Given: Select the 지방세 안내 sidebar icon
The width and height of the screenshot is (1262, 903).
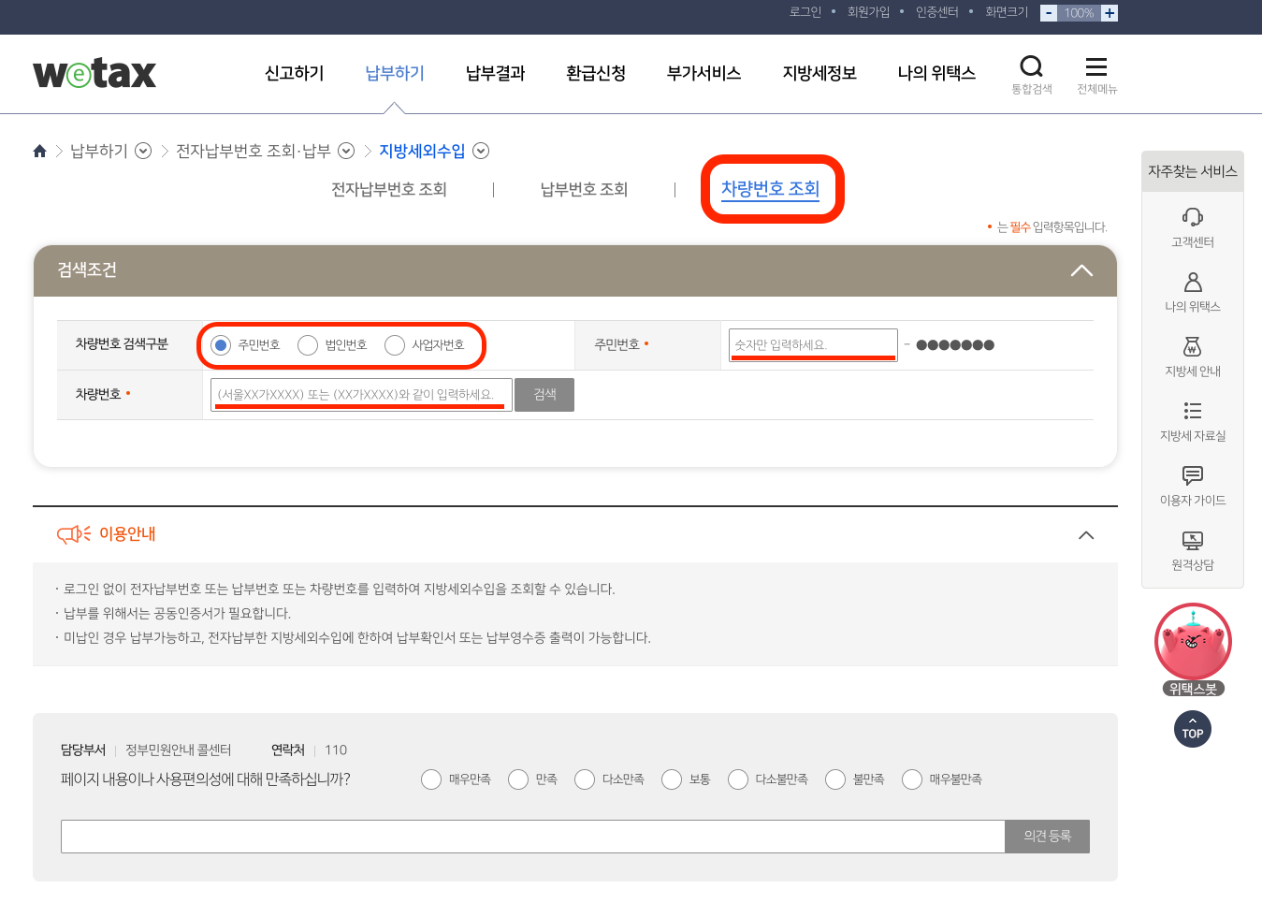Looking at the screenshot, I should click(1192, 347).
